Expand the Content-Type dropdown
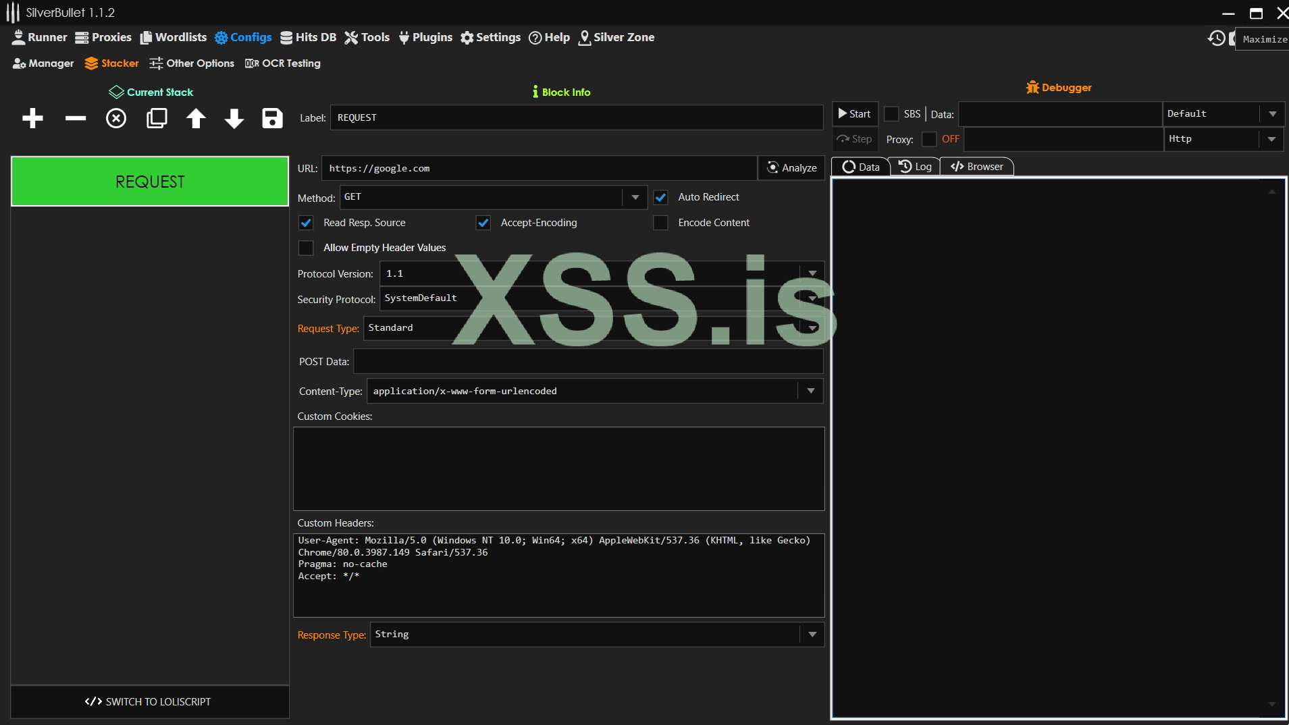This screenshot has width=1289, height=725. pos(810,391)
